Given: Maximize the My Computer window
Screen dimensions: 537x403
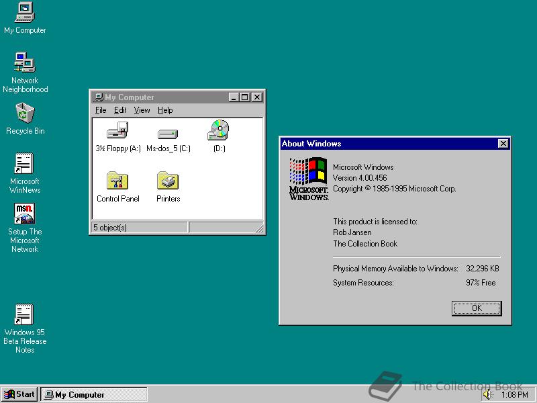Looking at the screenshot, I should click(244, 97).
